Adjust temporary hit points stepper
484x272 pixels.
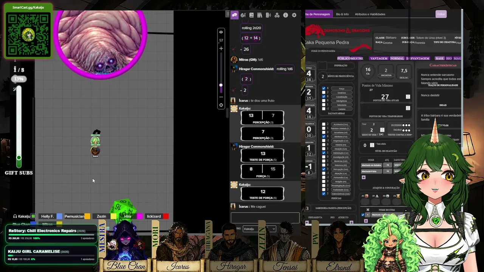(408, 108)
